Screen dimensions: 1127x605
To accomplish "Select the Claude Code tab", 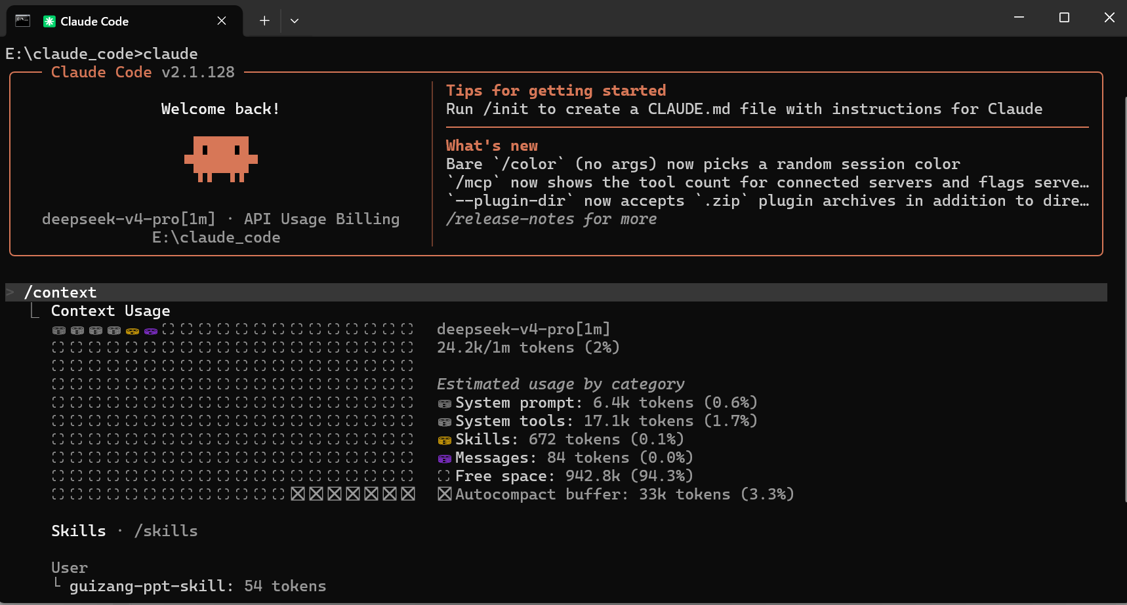I will 124,21.
